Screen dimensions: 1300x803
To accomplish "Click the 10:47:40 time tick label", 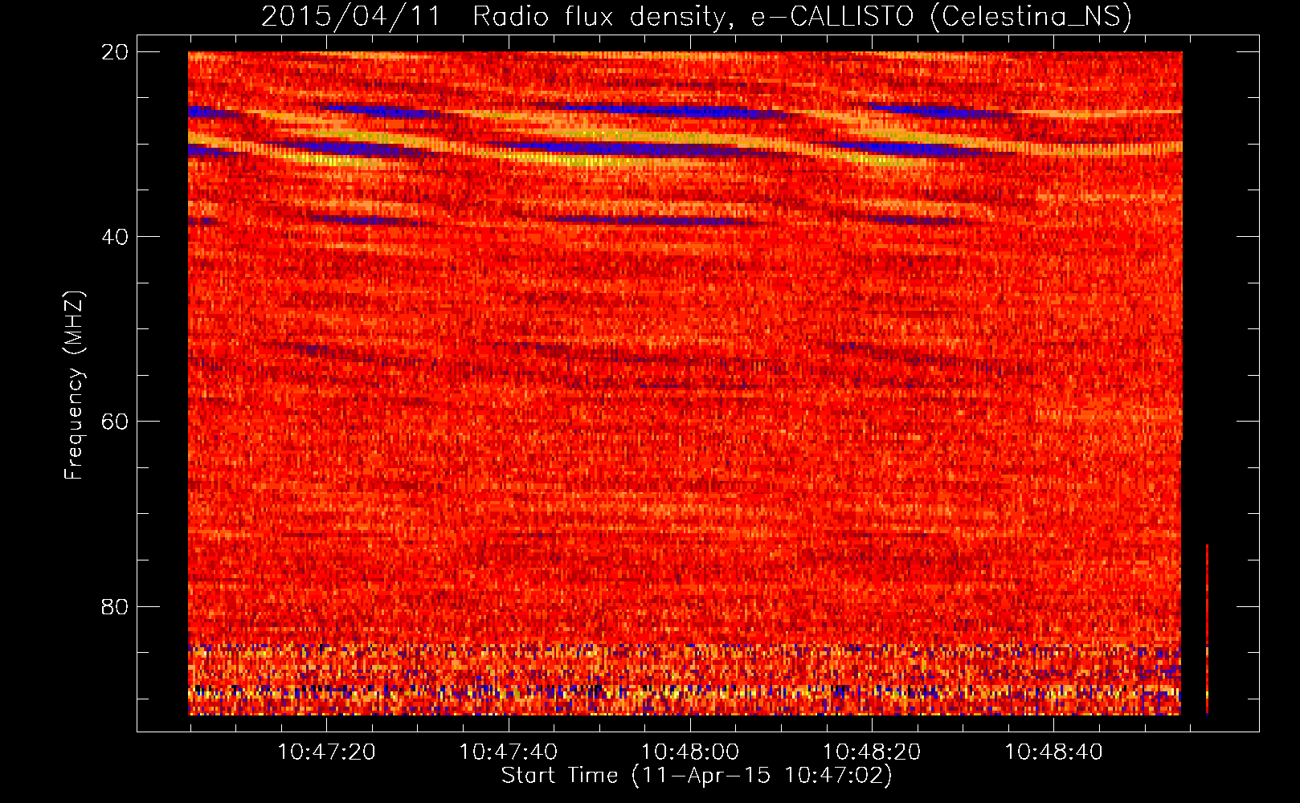I will click(x=508, y=752).
